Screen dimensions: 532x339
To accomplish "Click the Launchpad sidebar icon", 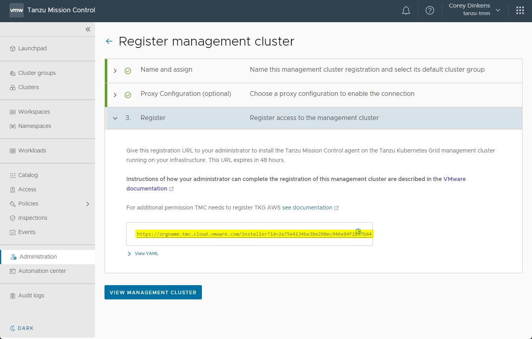I will click(13, 49).
